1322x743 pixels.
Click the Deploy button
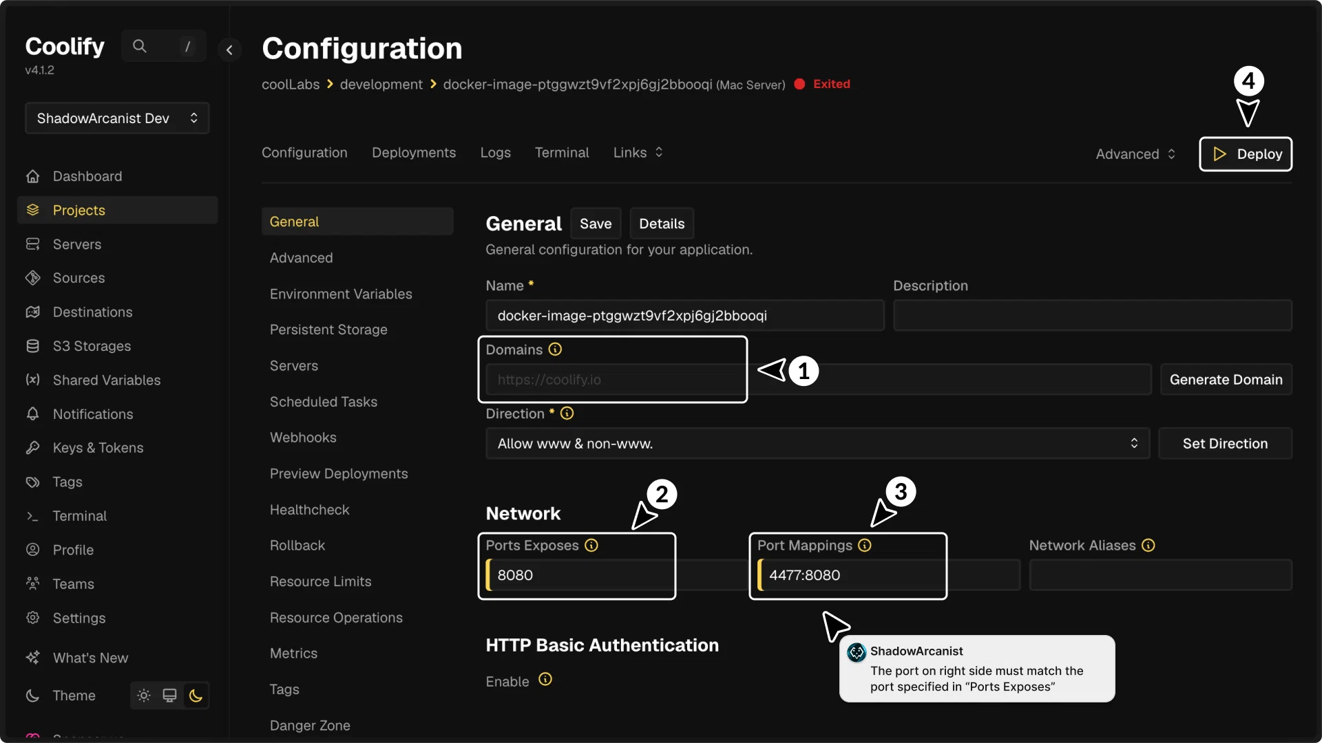point(1246,154)
